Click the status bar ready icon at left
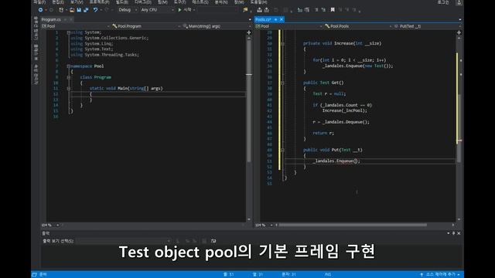The height and width of the screenshot is (278, 495). pyautogui.click(x=34, y=275)
